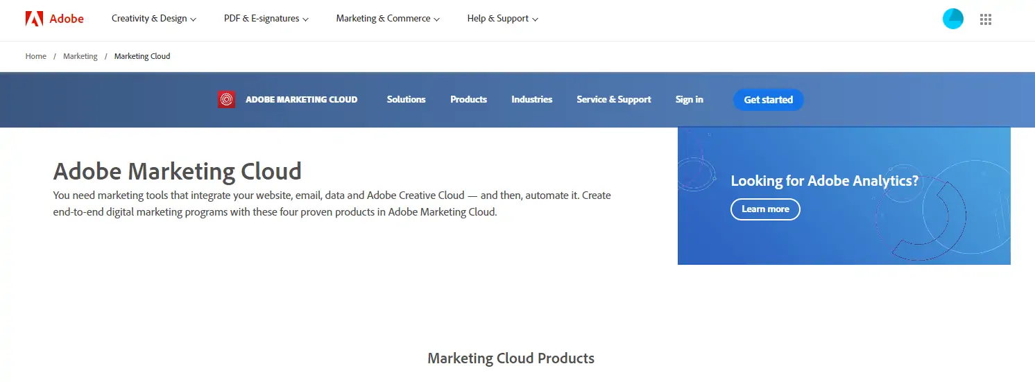Click the Learn more button
The height and width of the screenshot is (382, 1035).
[765, 209]
